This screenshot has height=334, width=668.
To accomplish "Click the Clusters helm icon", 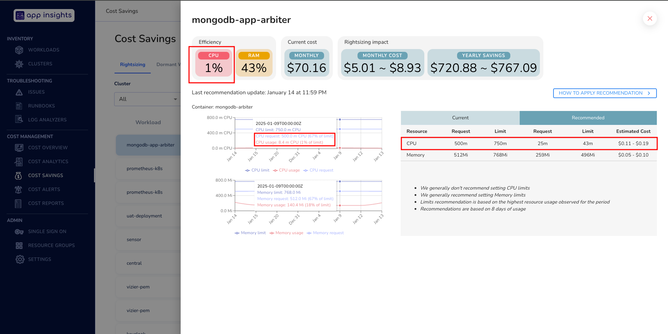I will click(19, 64).
